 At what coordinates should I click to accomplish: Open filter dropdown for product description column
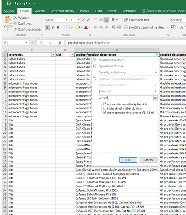click(x=157, y=54)
